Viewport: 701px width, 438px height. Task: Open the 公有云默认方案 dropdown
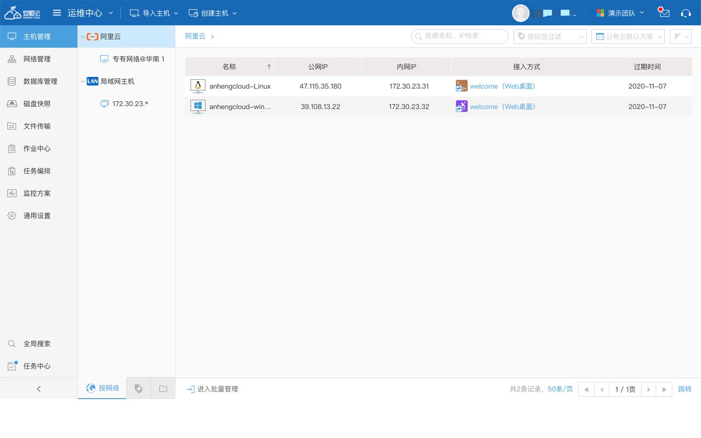[x=628, y=36]
